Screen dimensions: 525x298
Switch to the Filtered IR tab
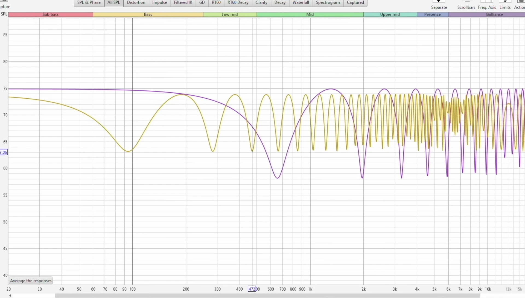183,3
